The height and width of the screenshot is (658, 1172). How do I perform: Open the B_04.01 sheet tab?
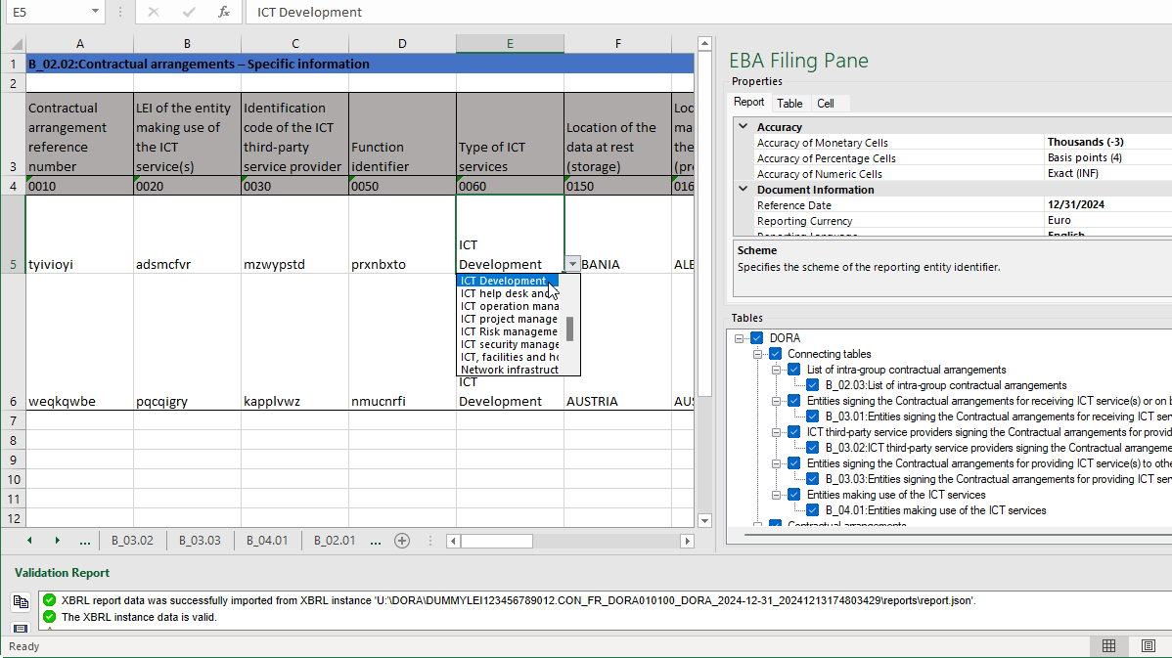pos(267,540)
